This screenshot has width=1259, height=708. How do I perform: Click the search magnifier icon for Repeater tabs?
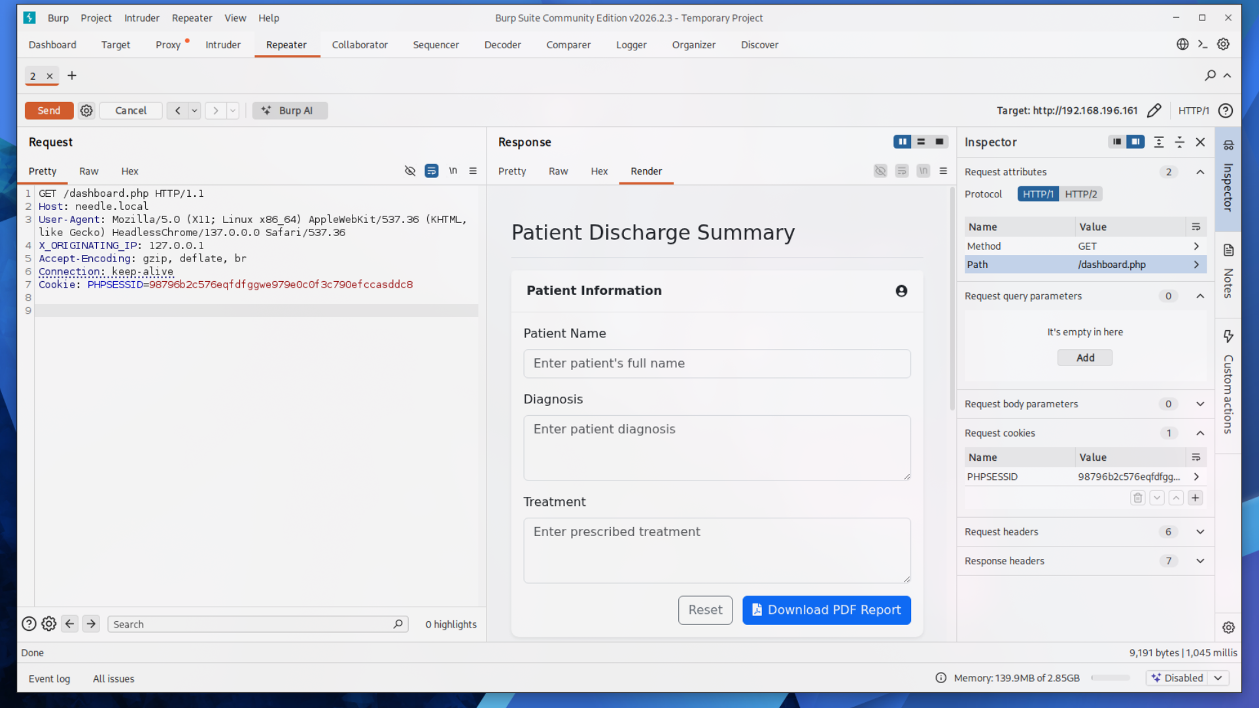[1210, 76]
